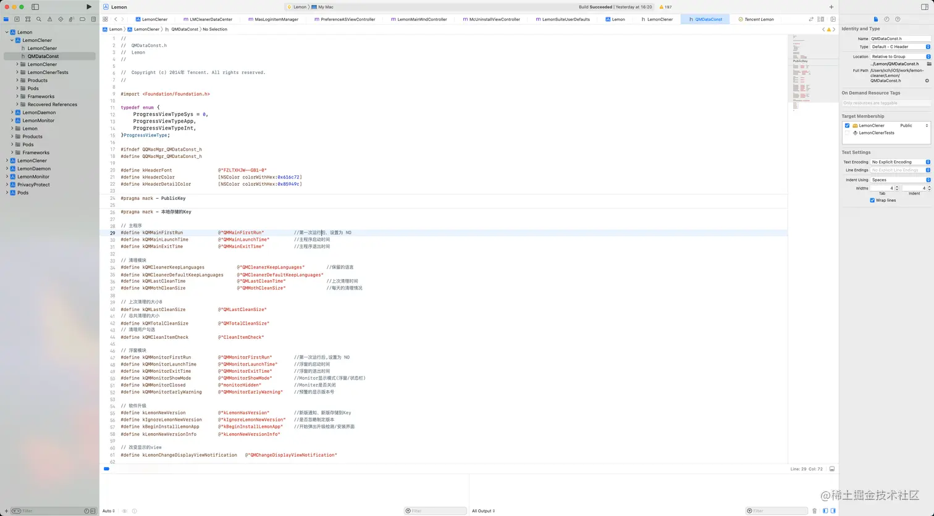Expand the LemonClenerTests folder
The height and width of the screenshot is (516, 934).
[17, 72]
